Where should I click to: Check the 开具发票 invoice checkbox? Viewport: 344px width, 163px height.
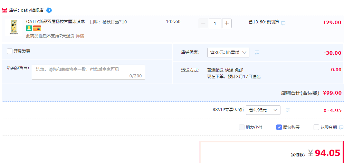coord(10,51)
